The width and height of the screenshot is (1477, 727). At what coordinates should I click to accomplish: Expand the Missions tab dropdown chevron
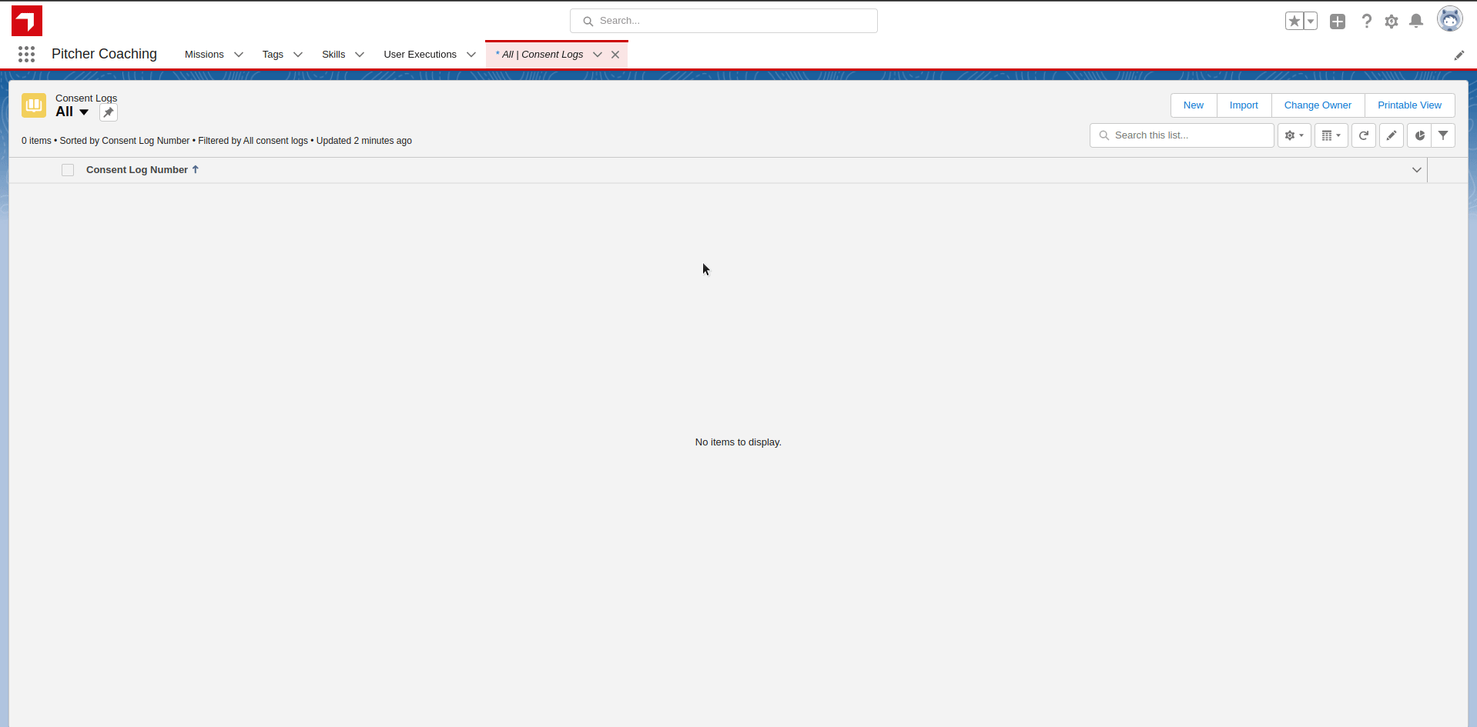239,55
